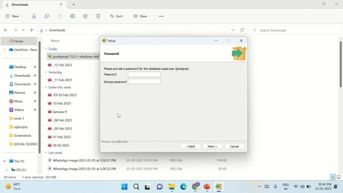This screenshot has width=343, height=193.
Task: Open Desktop in navigation pane
Action: [x=20, y=67]
